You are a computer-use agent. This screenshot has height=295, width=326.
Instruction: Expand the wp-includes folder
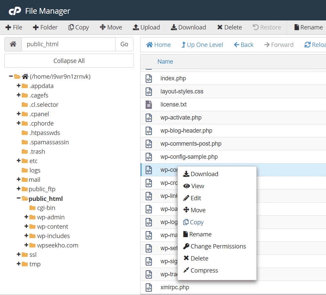[26, 236]
